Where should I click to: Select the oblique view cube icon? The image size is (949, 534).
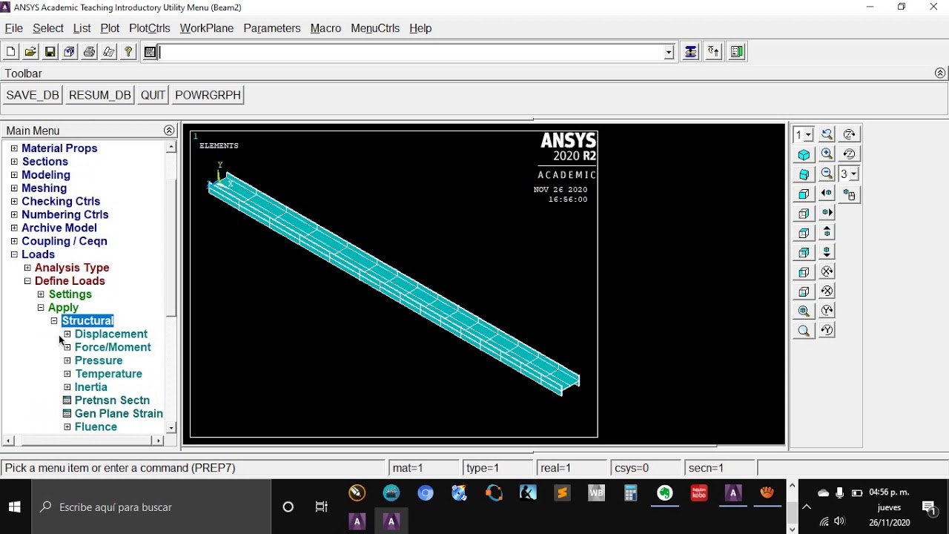804,174
